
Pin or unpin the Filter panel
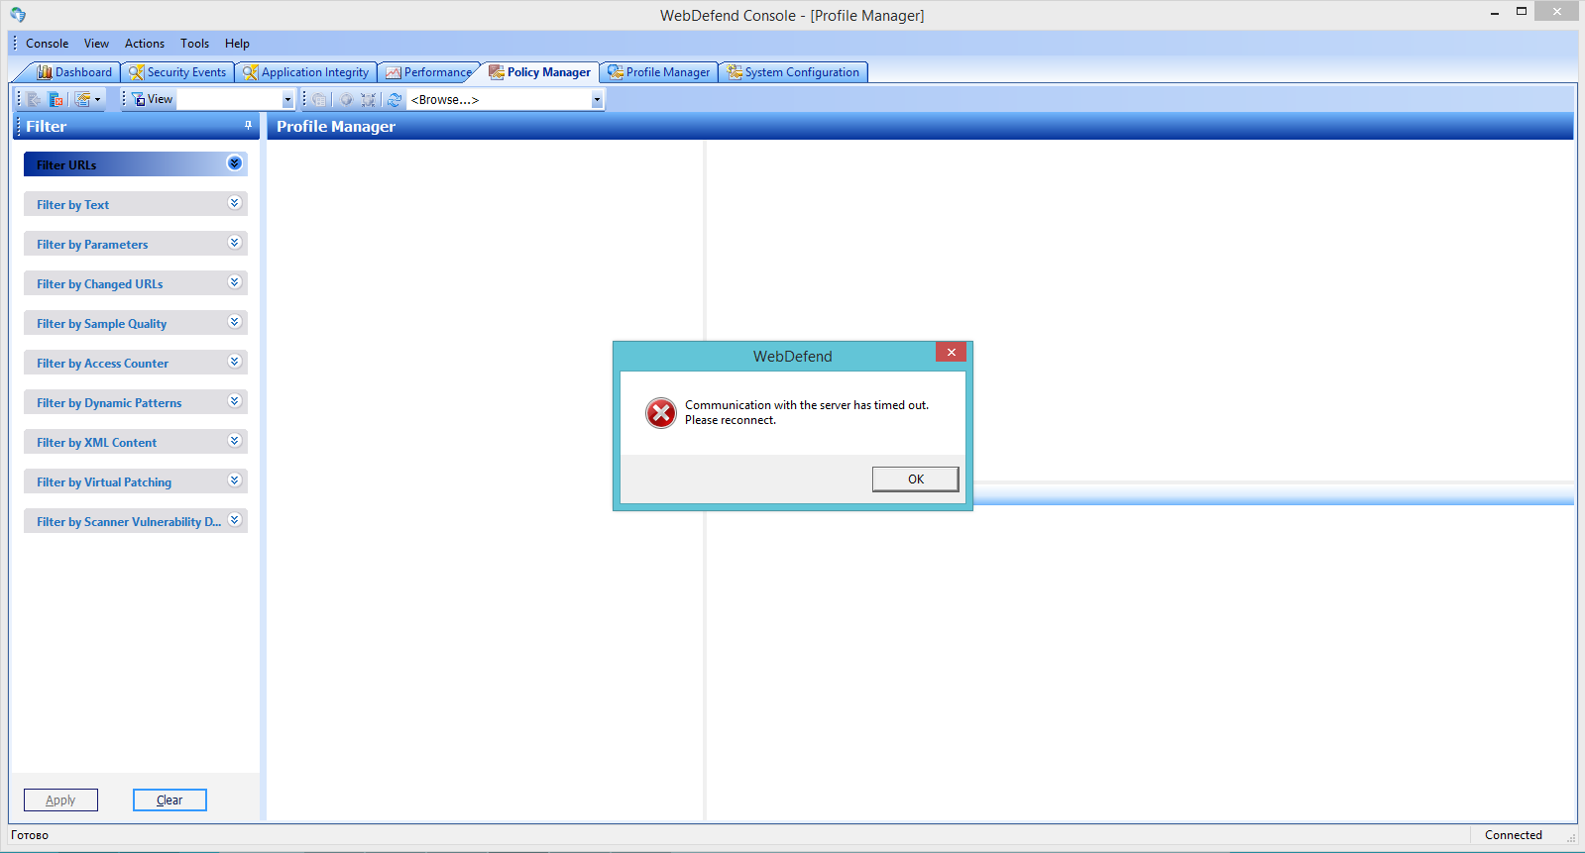[x=248, y=126]
